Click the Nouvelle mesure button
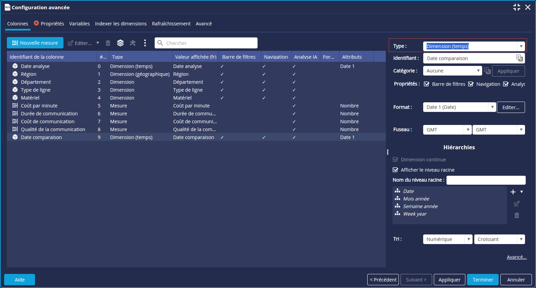536x288 pixels. click(35, 43)
